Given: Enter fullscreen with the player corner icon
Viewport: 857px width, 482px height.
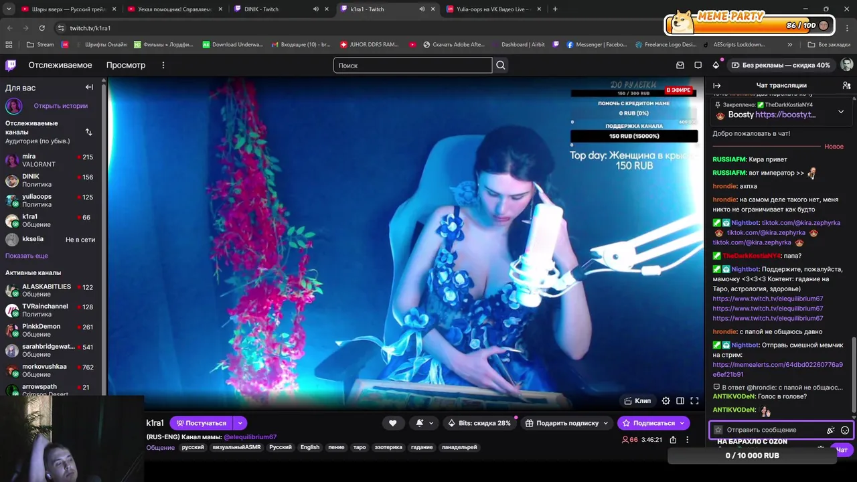Looking at the screenshot, I should [694, 401].
